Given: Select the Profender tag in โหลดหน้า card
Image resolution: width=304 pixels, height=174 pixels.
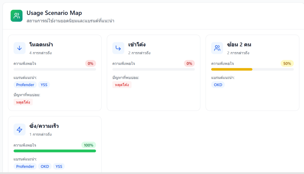Looking at the screenshot, I should tap(25, 85).
